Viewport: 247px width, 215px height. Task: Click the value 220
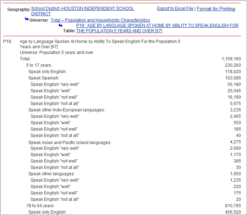tap(237, 187)
